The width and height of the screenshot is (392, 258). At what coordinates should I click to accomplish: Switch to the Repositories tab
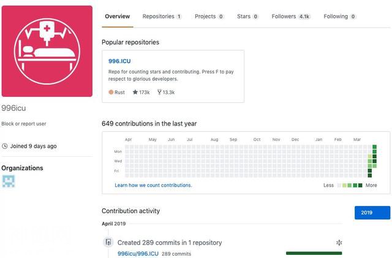tap(162, 17)
